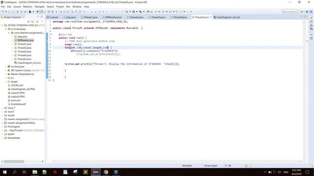
Task: Open the Open Perspective icon near Quick Access
Action: point(302,12)
